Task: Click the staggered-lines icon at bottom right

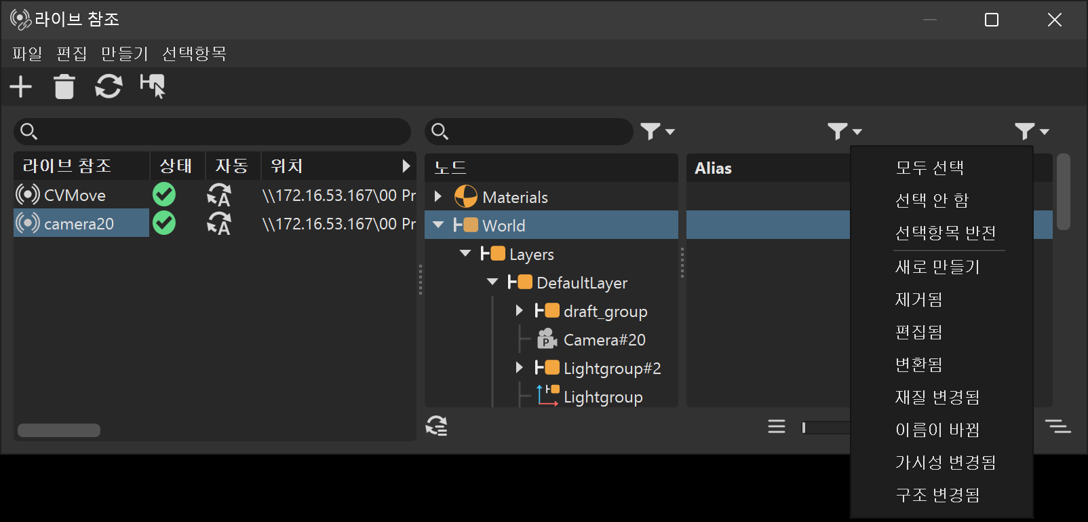Action: (x=1057, y=426)
